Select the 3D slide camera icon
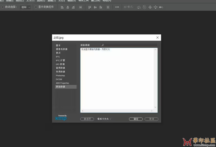Screen dimensions: 216x147 click(156, 7)
